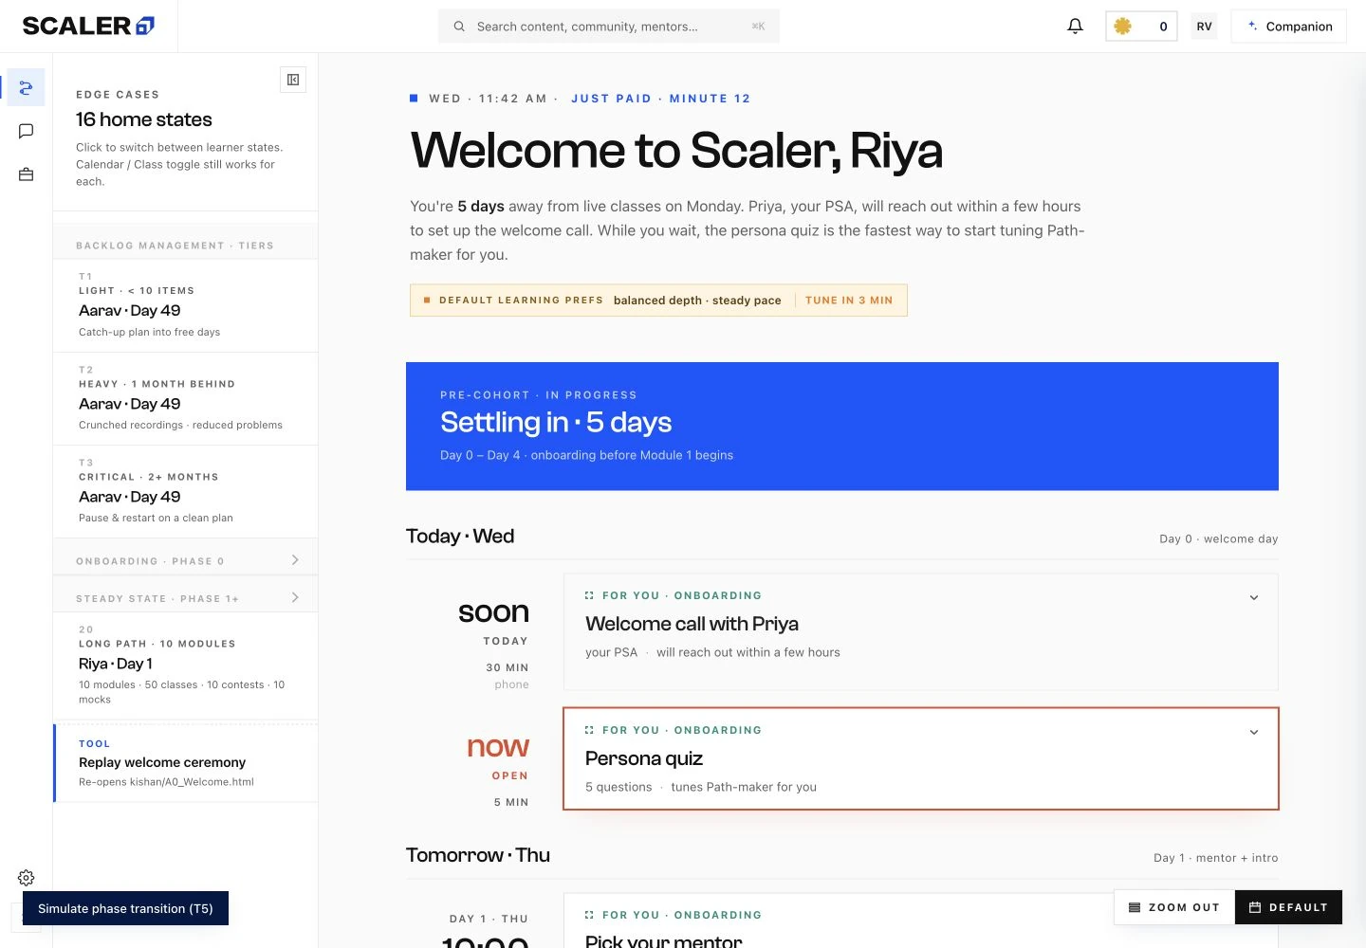Screen dimensions: 1366x948
Task: Click the 'Tomorrow · Thu' heading
Action: (478, 855)
